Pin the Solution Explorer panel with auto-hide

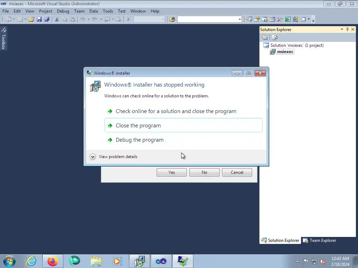[x=347, y=29]
